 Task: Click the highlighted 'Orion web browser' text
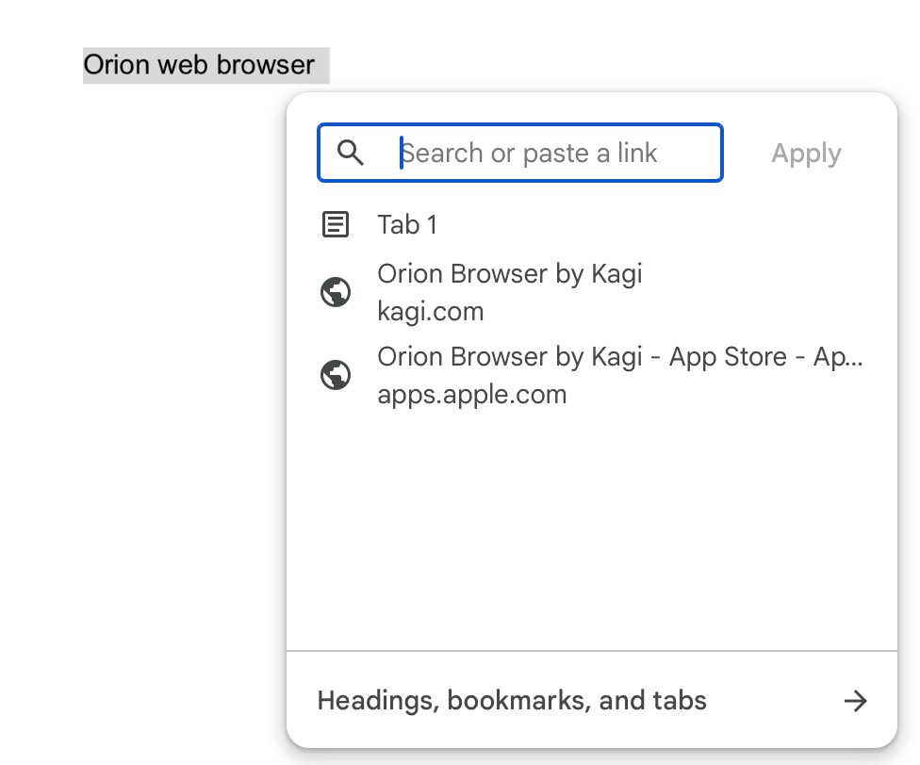(x=199, y=65)
